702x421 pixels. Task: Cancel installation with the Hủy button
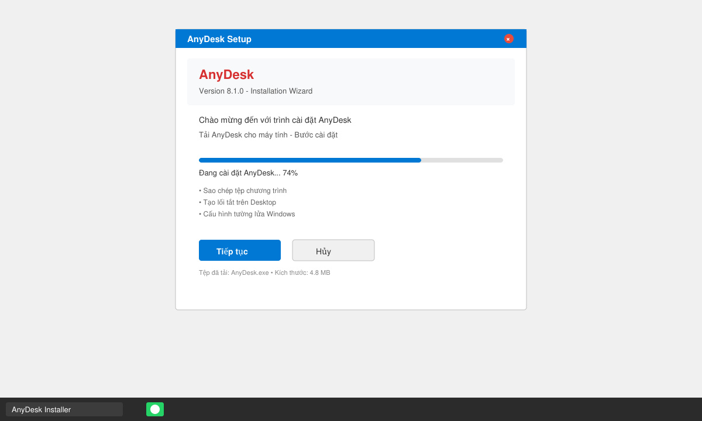click(333, 250)
